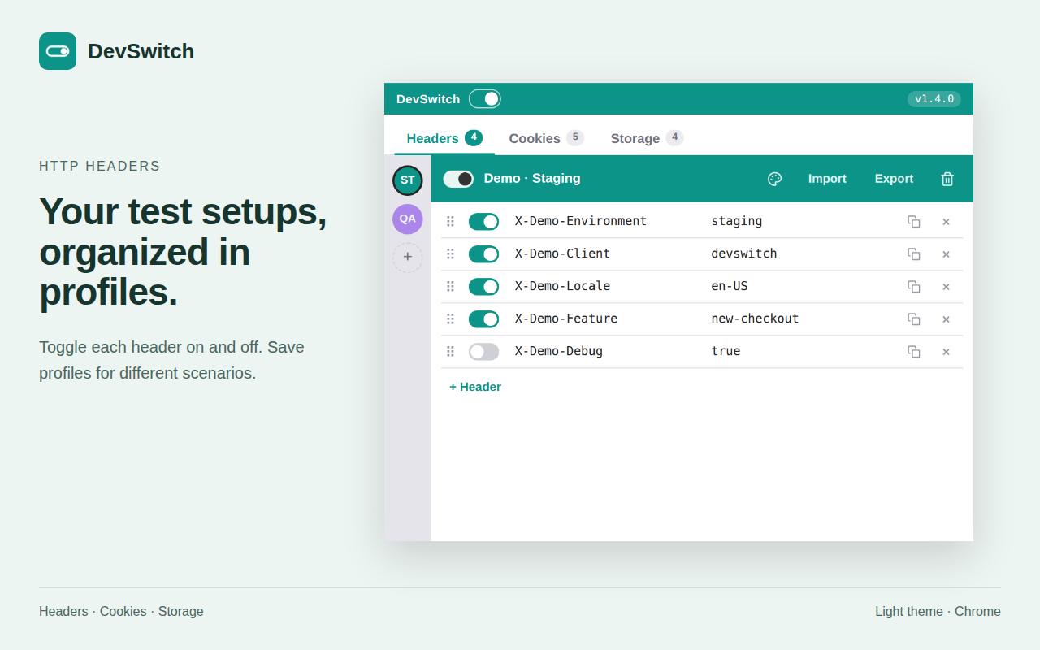Image resolution: width=1040 pixels, height=650 pixels.
Task: Toggle the Demo · Staging profile switch
Action: coord(458,179)
